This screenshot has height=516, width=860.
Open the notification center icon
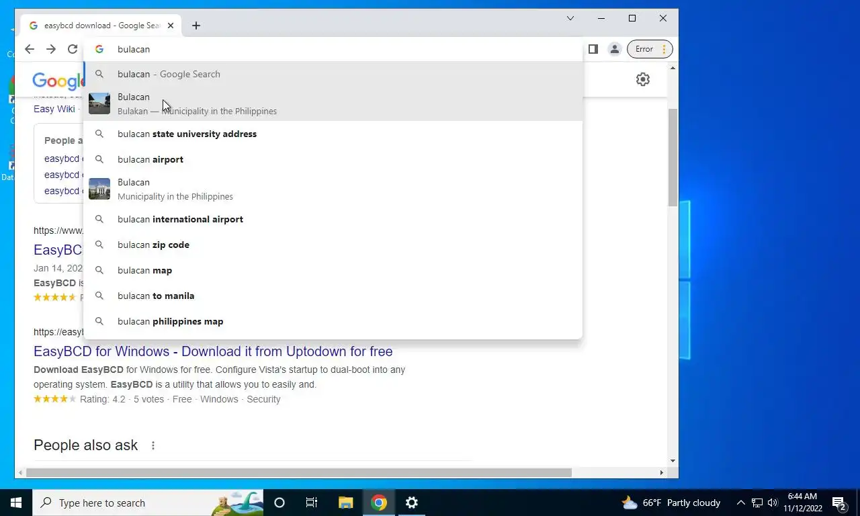pos(840,503)
